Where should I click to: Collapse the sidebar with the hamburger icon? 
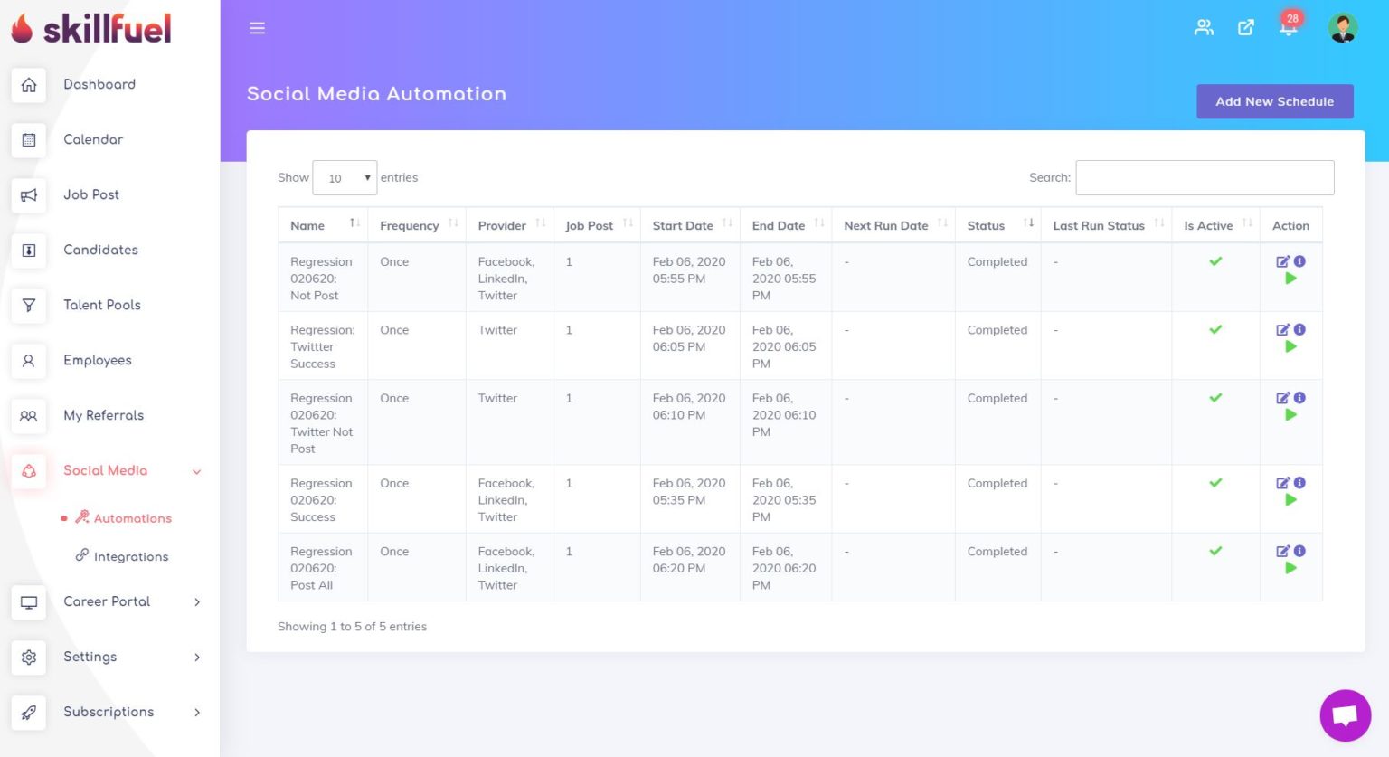[257, 28]
